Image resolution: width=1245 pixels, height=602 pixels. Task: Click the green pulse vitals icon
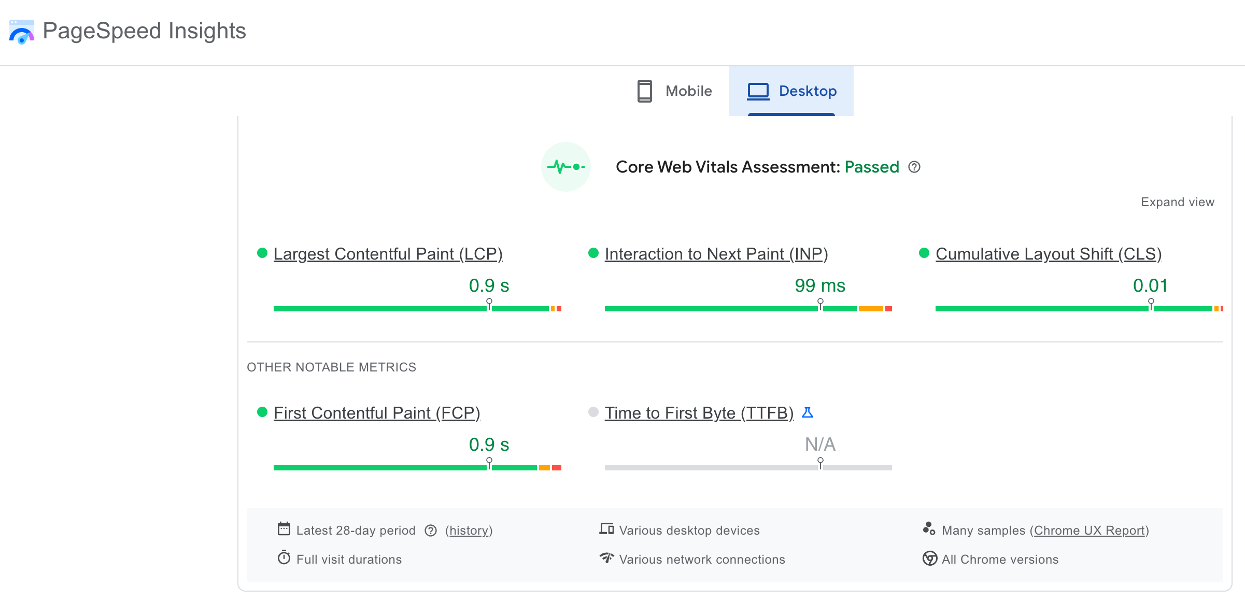click(565, 167)
